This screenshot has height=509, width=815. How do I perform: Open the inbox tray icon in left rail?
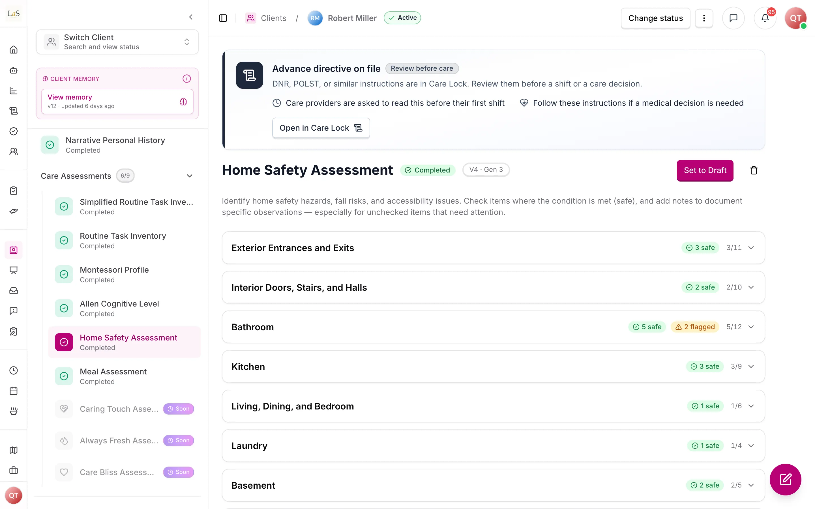(x=14, y=290)
